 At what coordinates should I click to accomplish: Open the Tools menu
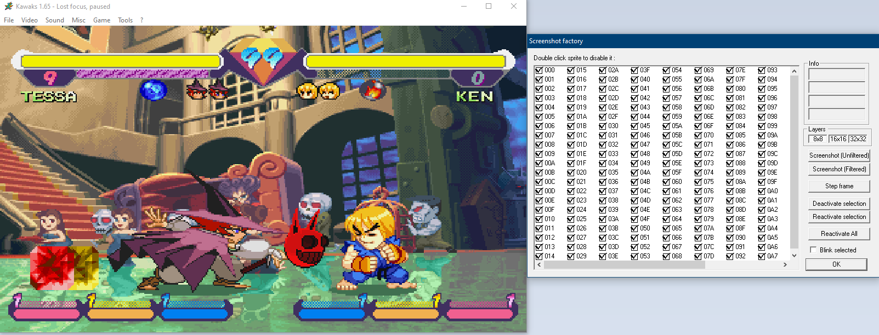[x=125, y=20]
